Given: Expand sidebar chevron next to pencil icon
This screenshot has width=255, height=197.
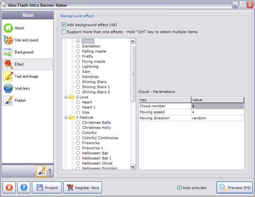Looking at the screenshot, I should [x=50, y=171].
